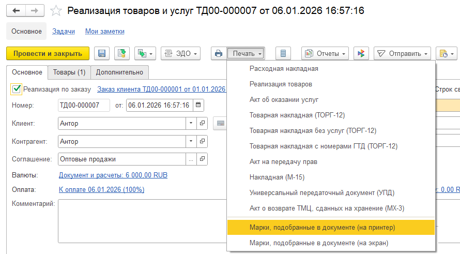Go forward with the right arrow
The height and width of the screenshot is (254, 460).
(x=35, y=11)
